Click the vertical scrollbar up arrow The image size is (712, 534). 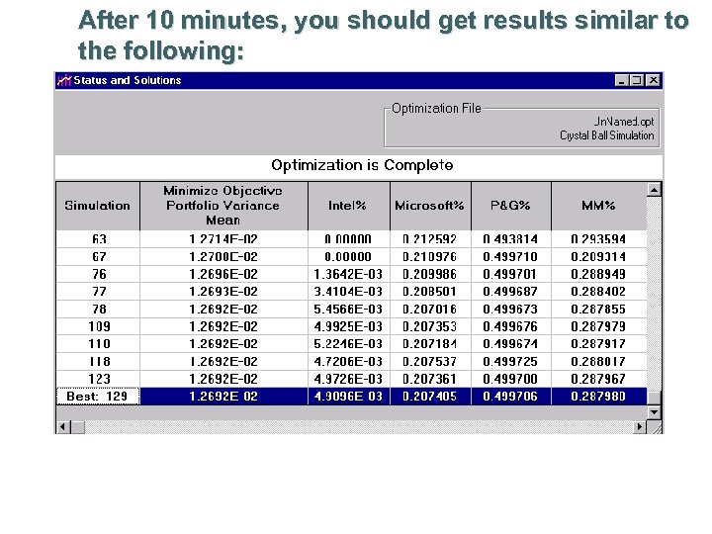(654, 190)
